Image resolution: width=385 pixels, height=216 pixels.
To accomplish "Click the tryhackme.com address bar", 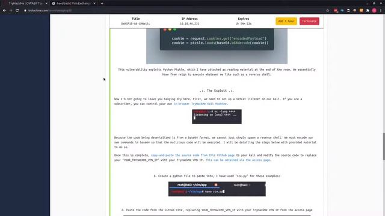I will click(172, 11).
